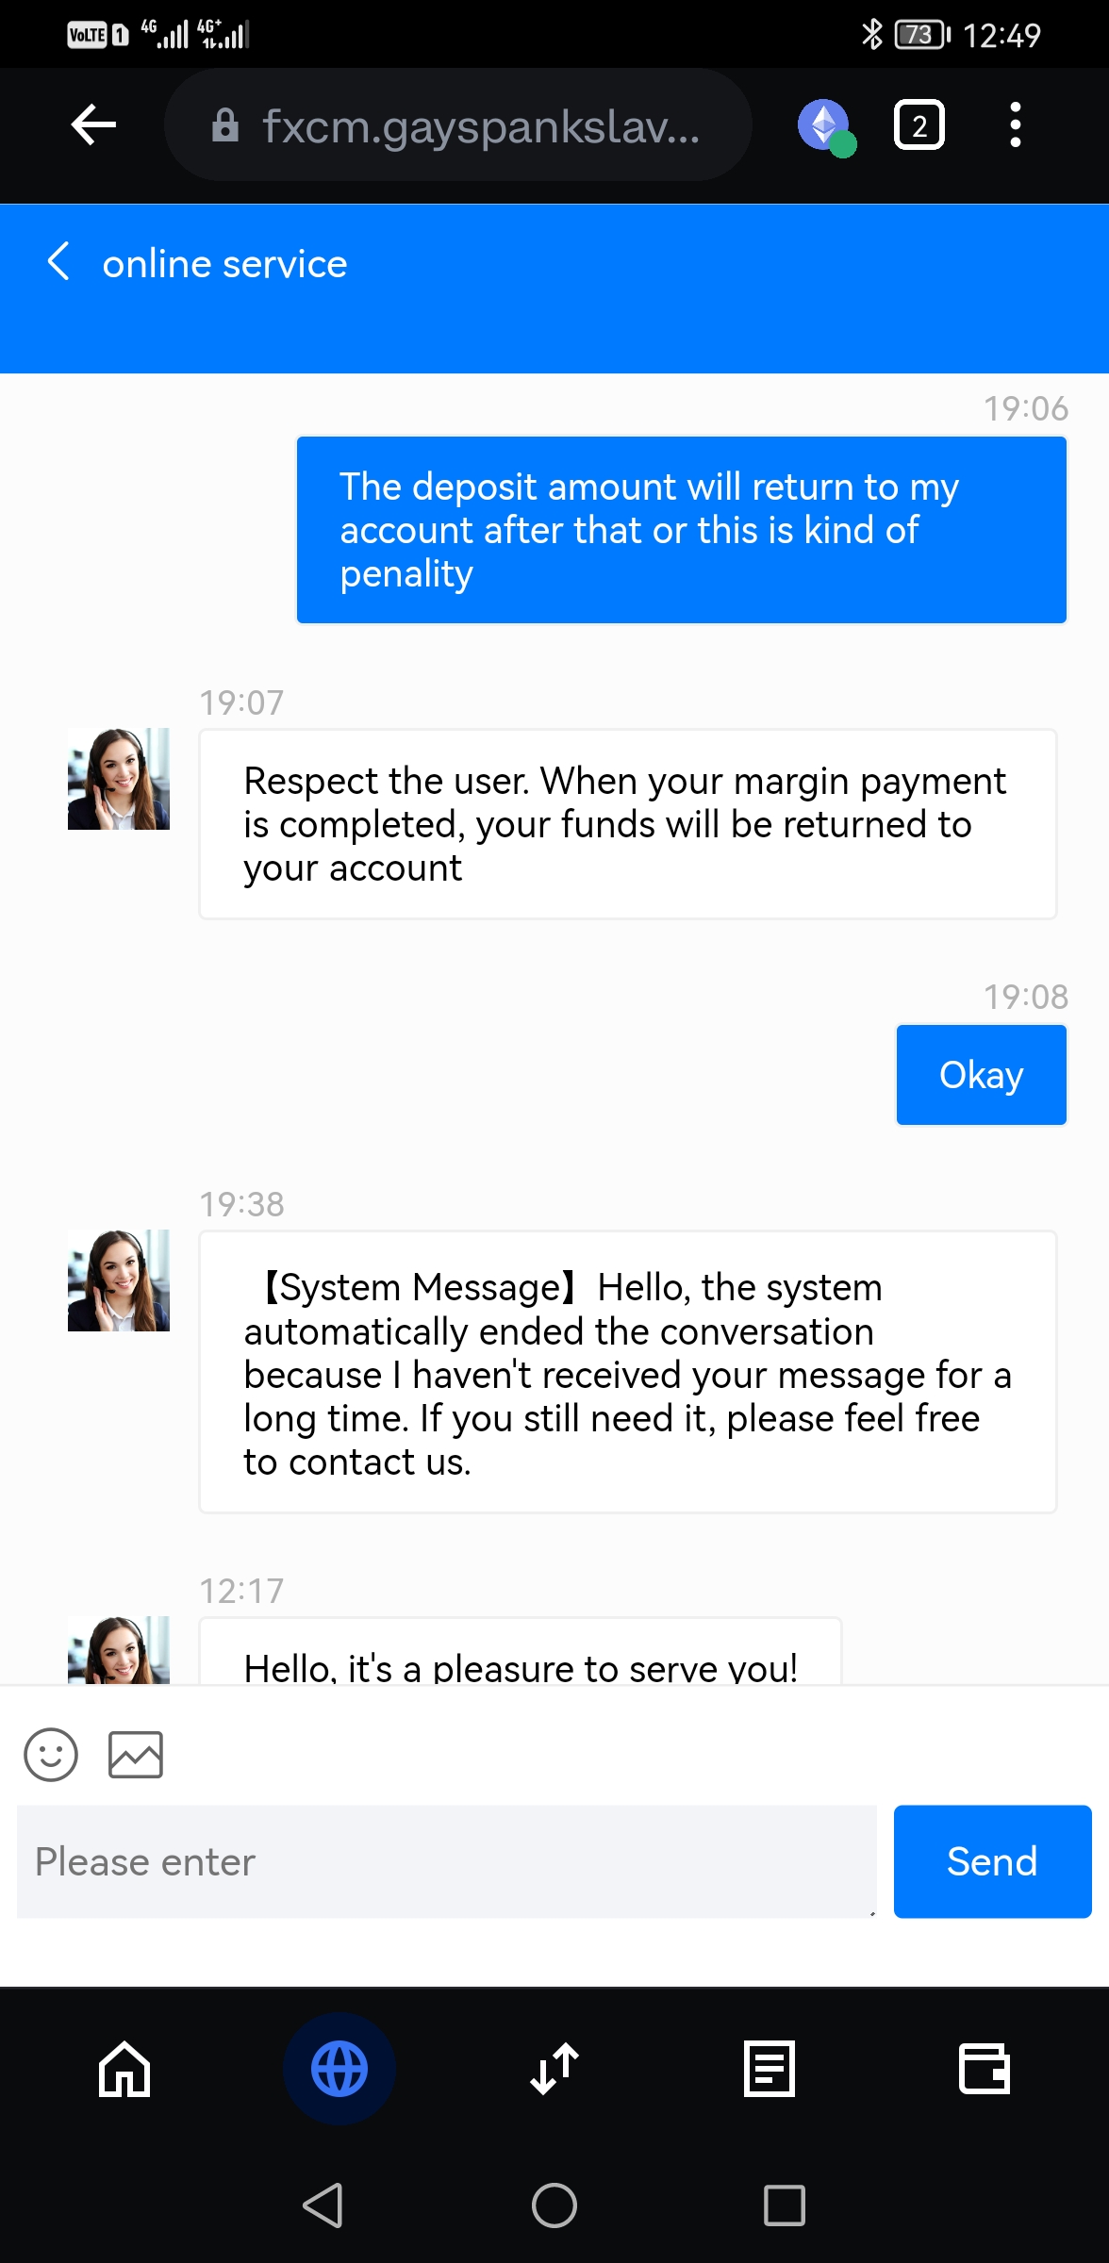Viewport: 1109px width, 2263px height.
Task: Tap the Android back navigation button
Action: pyautogui.click(x=323, y=2205)
